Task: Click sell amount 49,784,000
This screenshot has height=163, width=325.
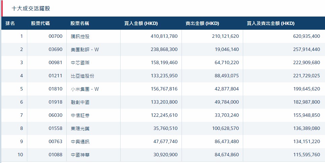Action: pos(227,102)
